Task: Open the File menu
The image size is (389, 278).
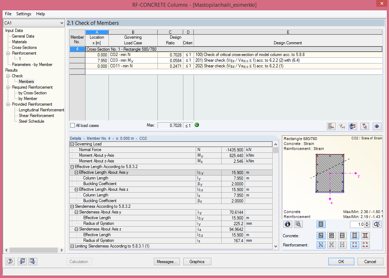Action: click(8, 13)
